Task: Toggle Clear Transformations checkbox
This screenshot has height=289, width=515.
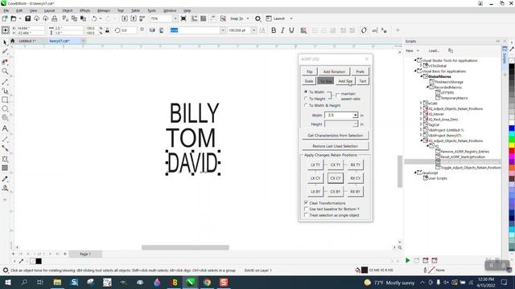Action: coord(306,203)
